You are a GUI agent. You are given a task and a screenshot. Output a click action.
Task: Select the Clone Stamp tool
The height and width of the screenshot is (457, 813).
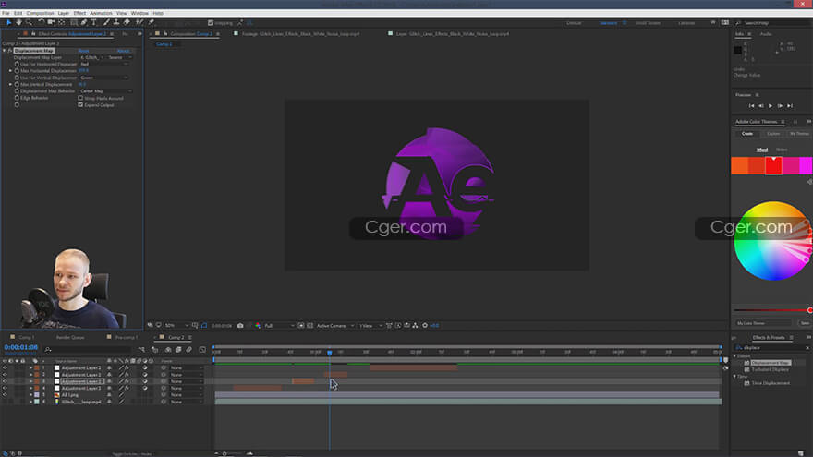116,22
